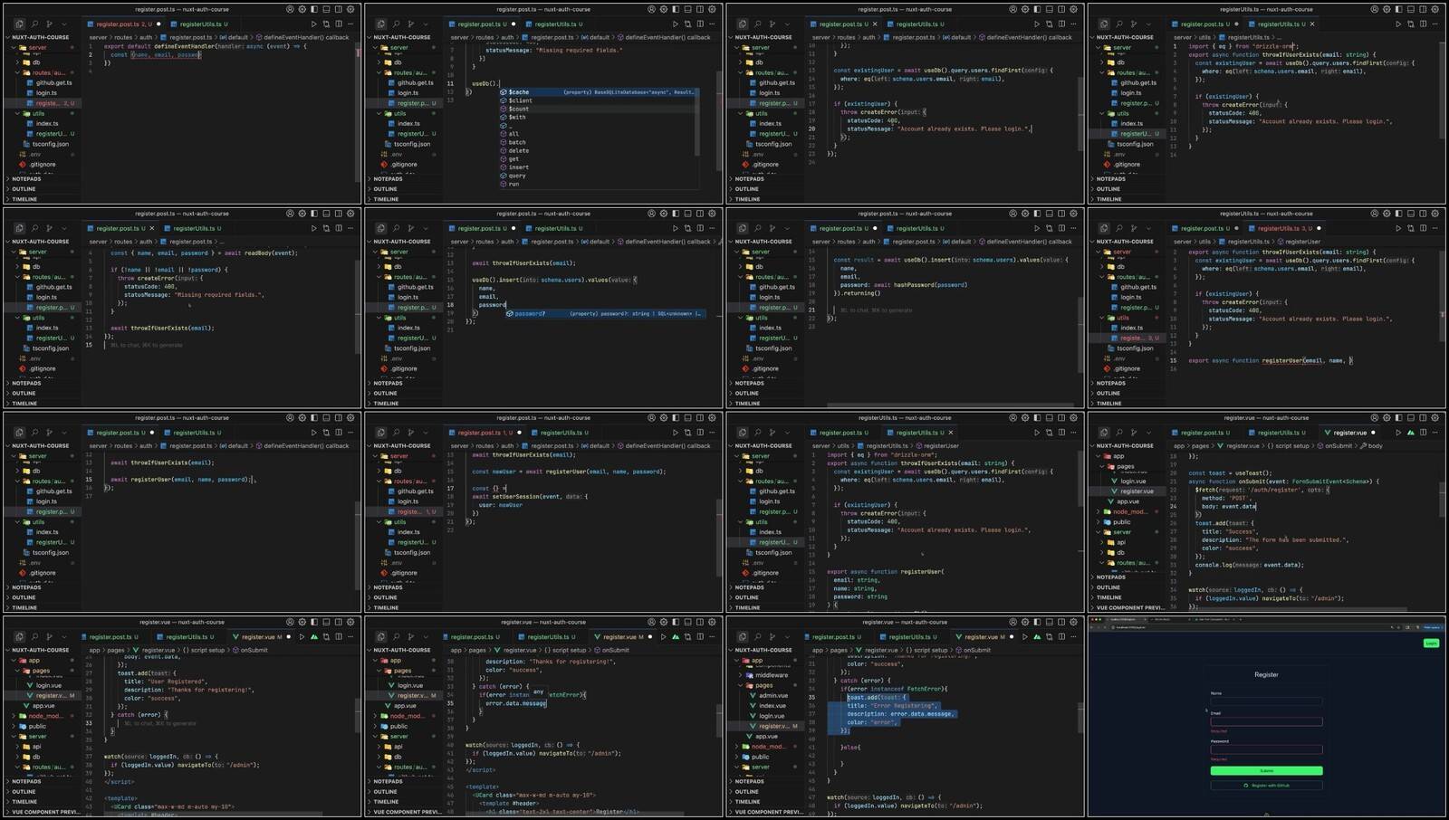
Task: Run code in the '$cache' suggestions frame
Action: (x=676, y=24)
